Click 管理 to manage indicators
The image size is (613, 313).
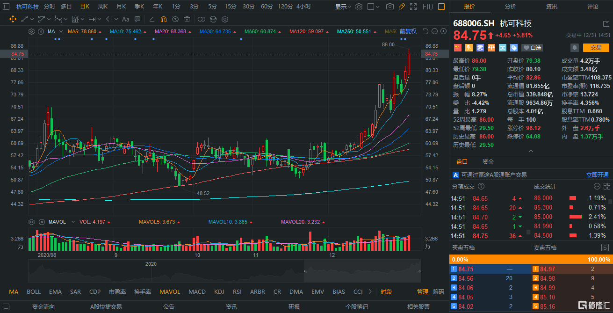[423, 291]
